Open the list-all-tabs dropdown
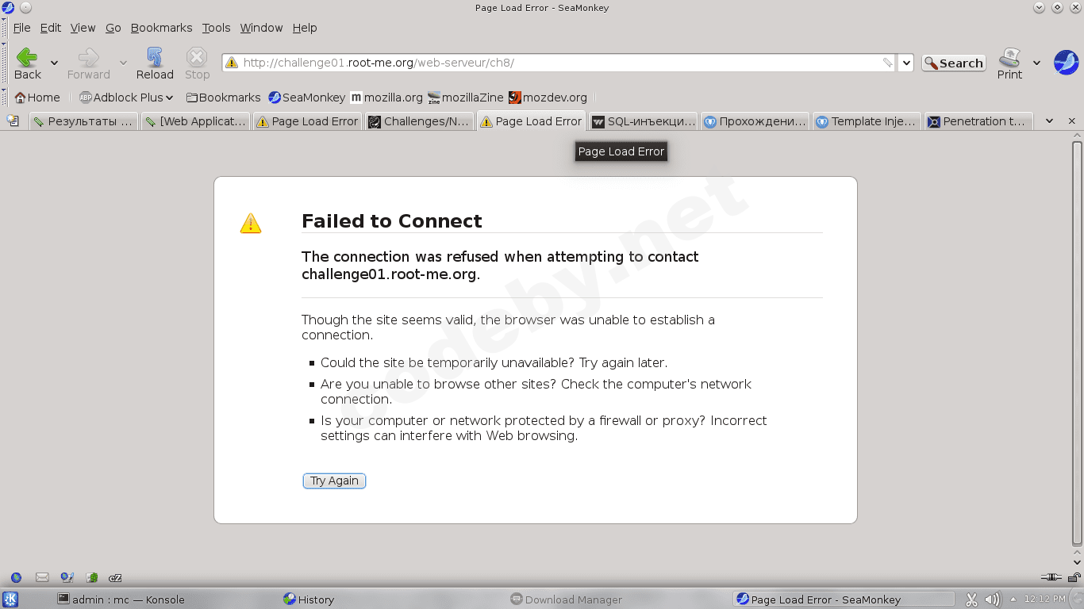This screenshot has width=1084, height=609. [x=1049, y=121]
